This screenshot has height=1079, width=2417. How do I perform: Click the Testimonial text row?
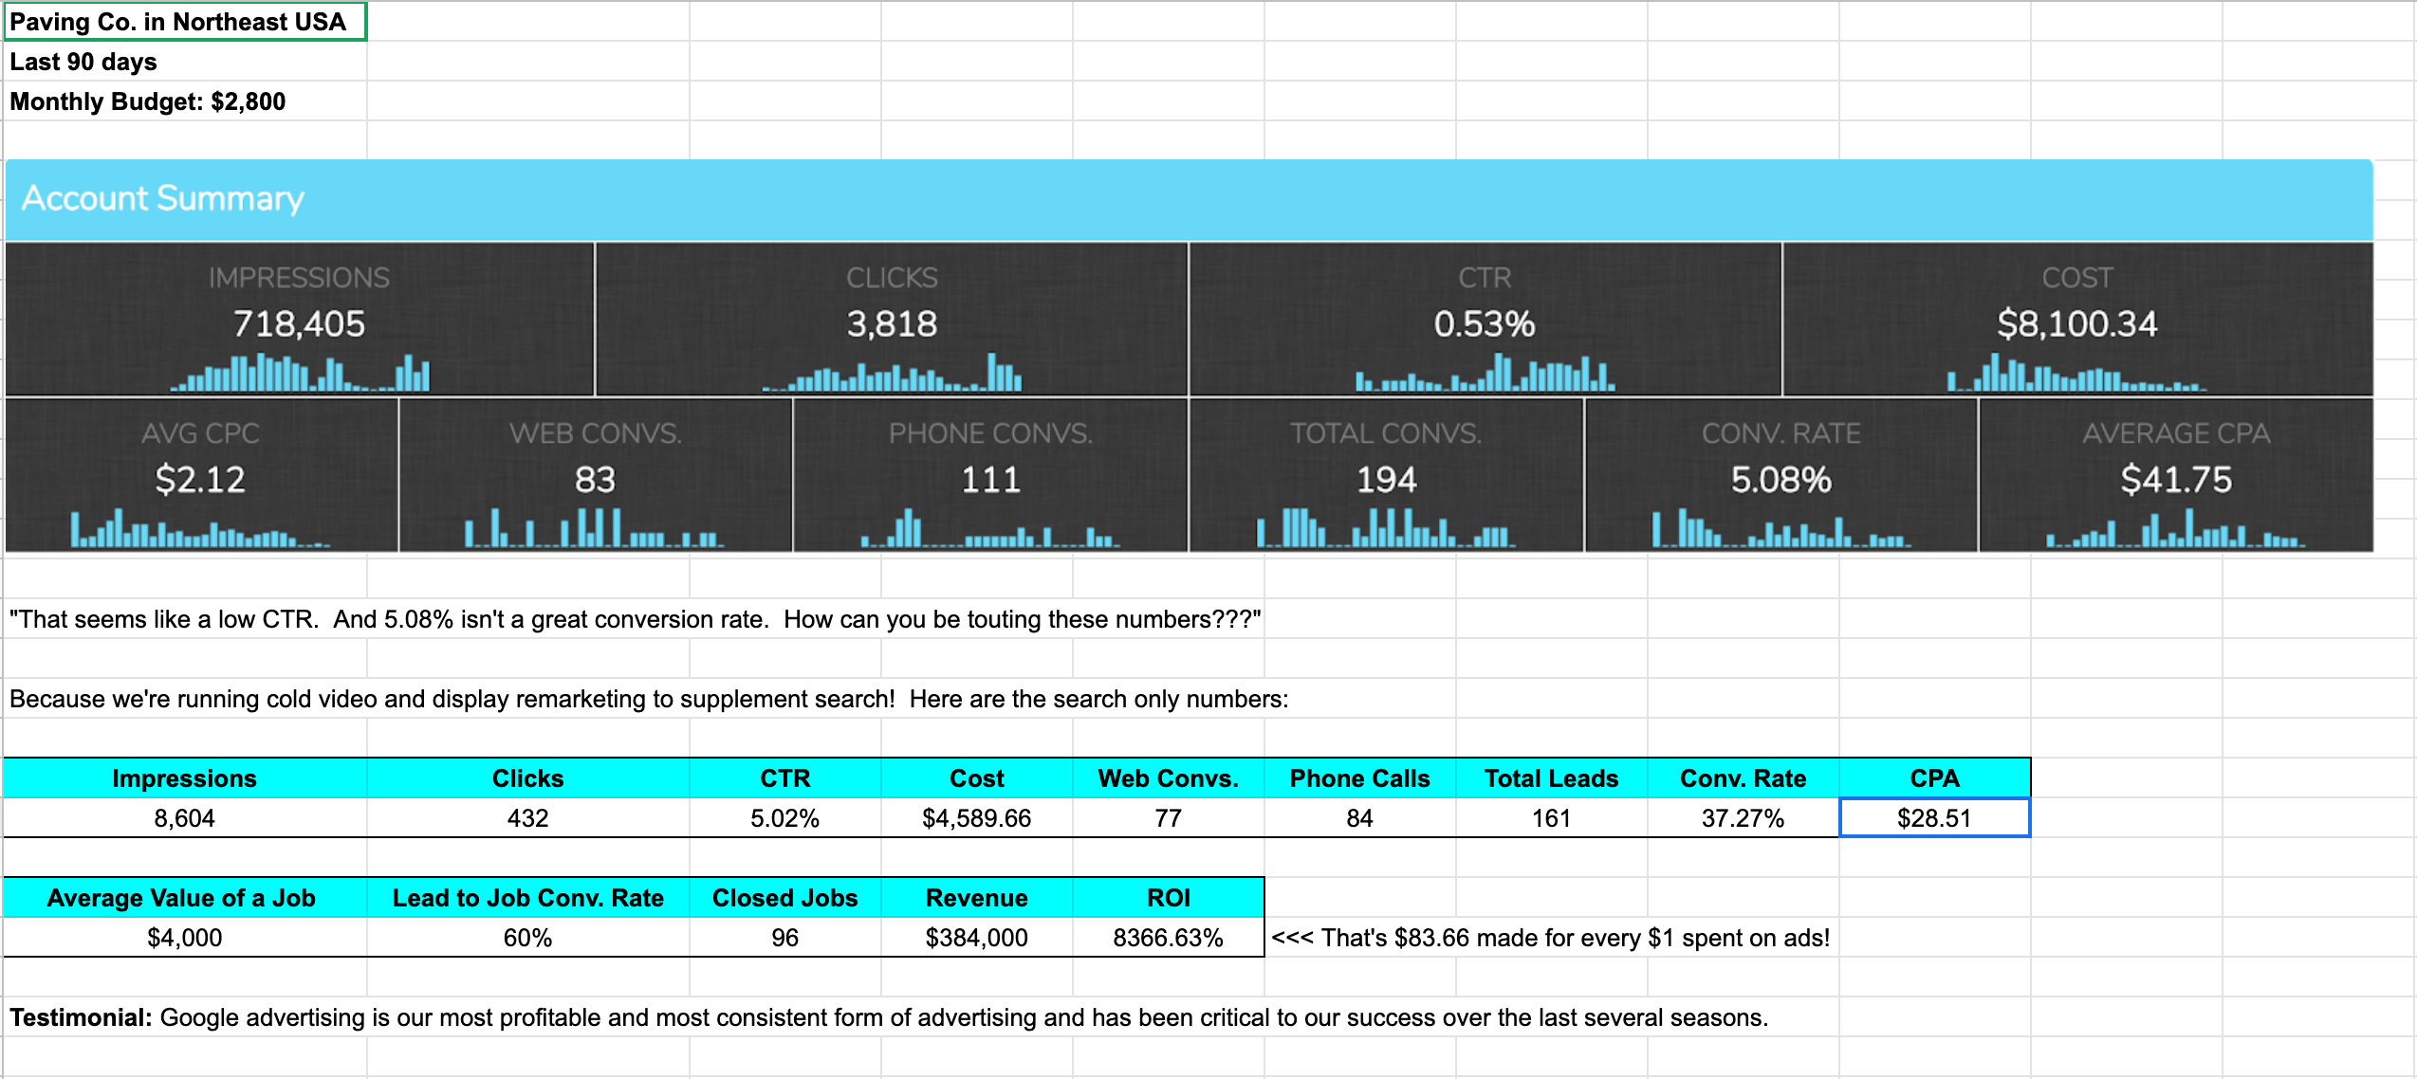tap(888, 1017)
